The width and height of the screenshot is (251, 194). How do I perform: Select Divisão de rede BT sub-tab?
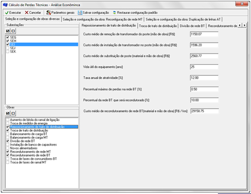tap(192, 26)
